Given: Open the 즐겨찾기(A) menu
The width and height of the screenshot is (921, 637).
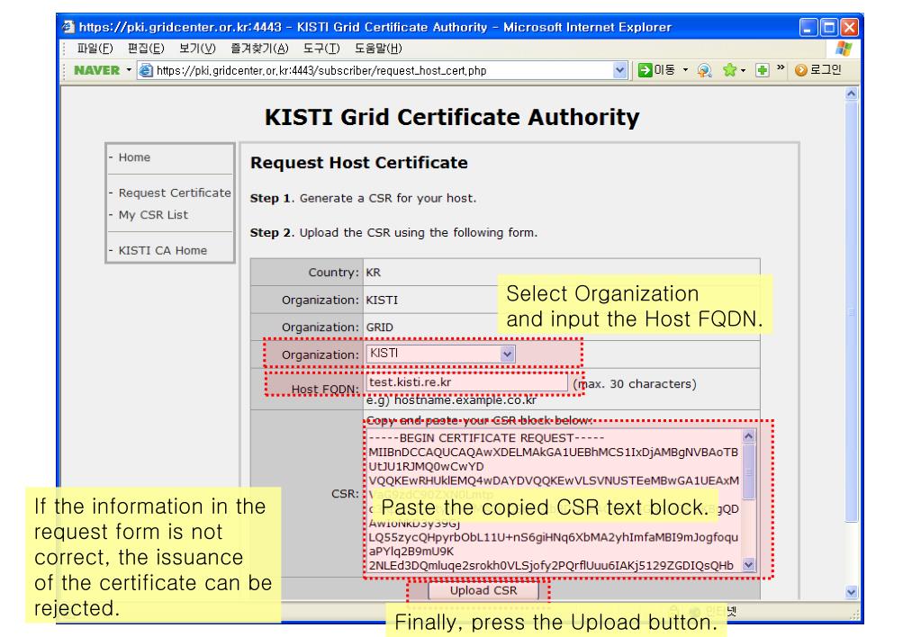Looking at the screenshot, I should [259, 49].
